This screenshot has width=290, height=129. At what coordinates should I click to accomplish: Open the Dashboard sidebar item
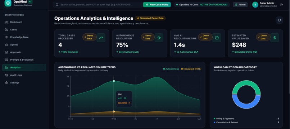24,22
